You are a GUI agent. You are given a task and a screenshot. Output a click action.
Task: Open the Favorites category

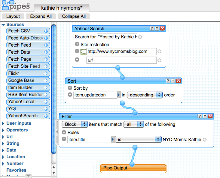click(16, 170)
